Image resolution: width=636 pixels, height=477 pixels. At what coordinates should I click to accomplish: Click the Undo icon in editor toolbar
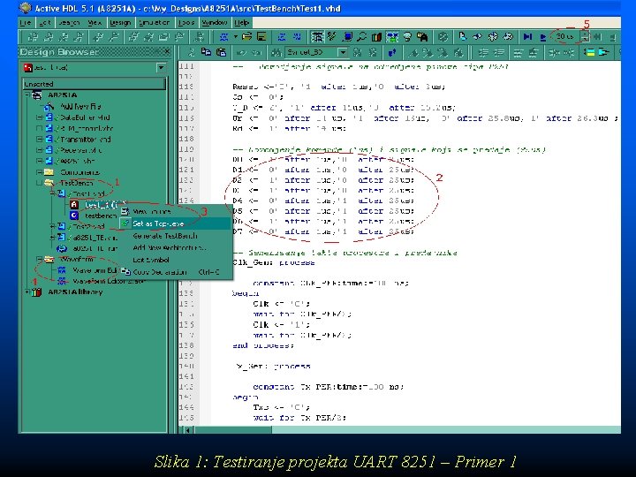pos(241,52)
